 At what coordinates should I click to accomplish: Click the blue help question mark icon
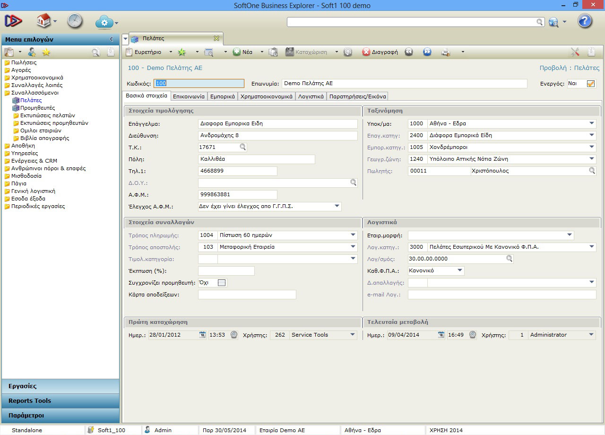tap(585, 21)
